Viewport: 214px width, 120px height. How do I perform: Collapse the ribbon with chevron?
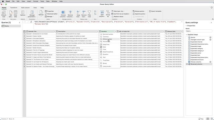[x=213, y=19]
